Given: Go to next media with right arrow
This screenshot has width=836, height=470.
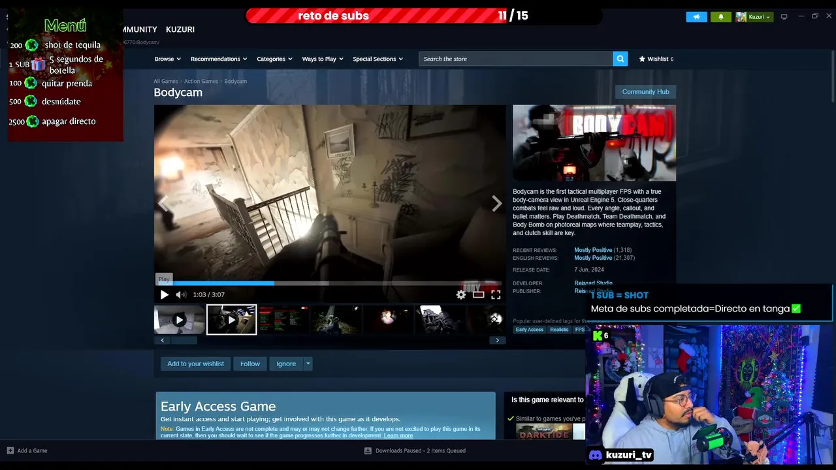Looking at the screenshot, I should click(497, 204).
